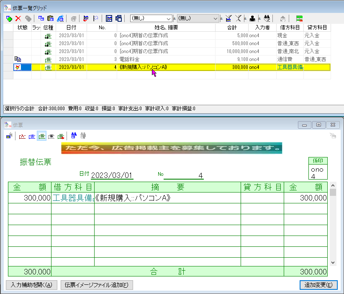Click the black person silhouette filter icon
Screen dimensions: 344x294
tap(252, 19)
